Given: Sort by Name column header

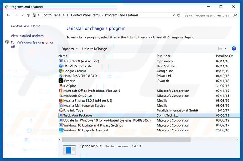Looking at the screenshot, I should click(63, 56).
